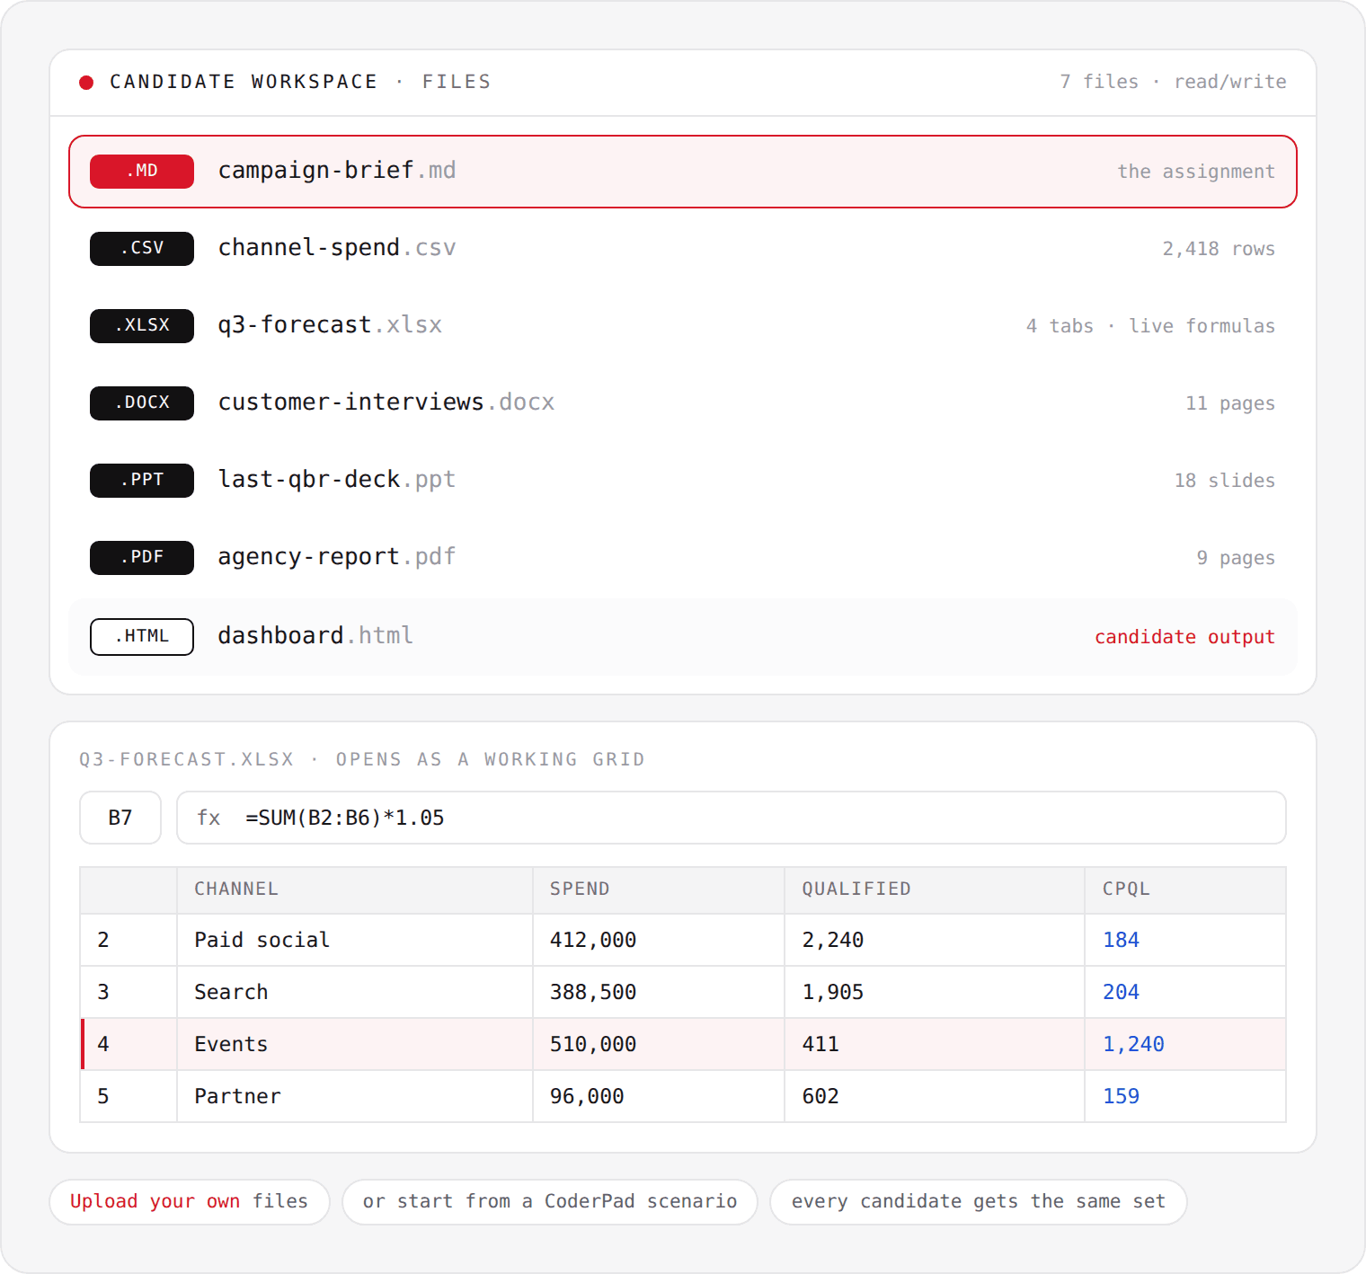The height and width of the screenshot is (1274, 1366).
Task: Select qualified value 1,905
Action: [x=935, y=992]
